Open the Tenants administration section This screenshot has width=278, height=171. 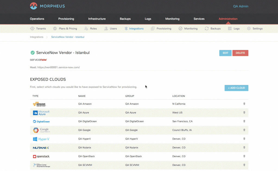click(x=33, y=28)
